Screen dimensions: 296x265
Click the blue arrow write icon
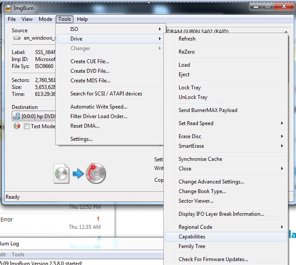[x=78, y=173]
